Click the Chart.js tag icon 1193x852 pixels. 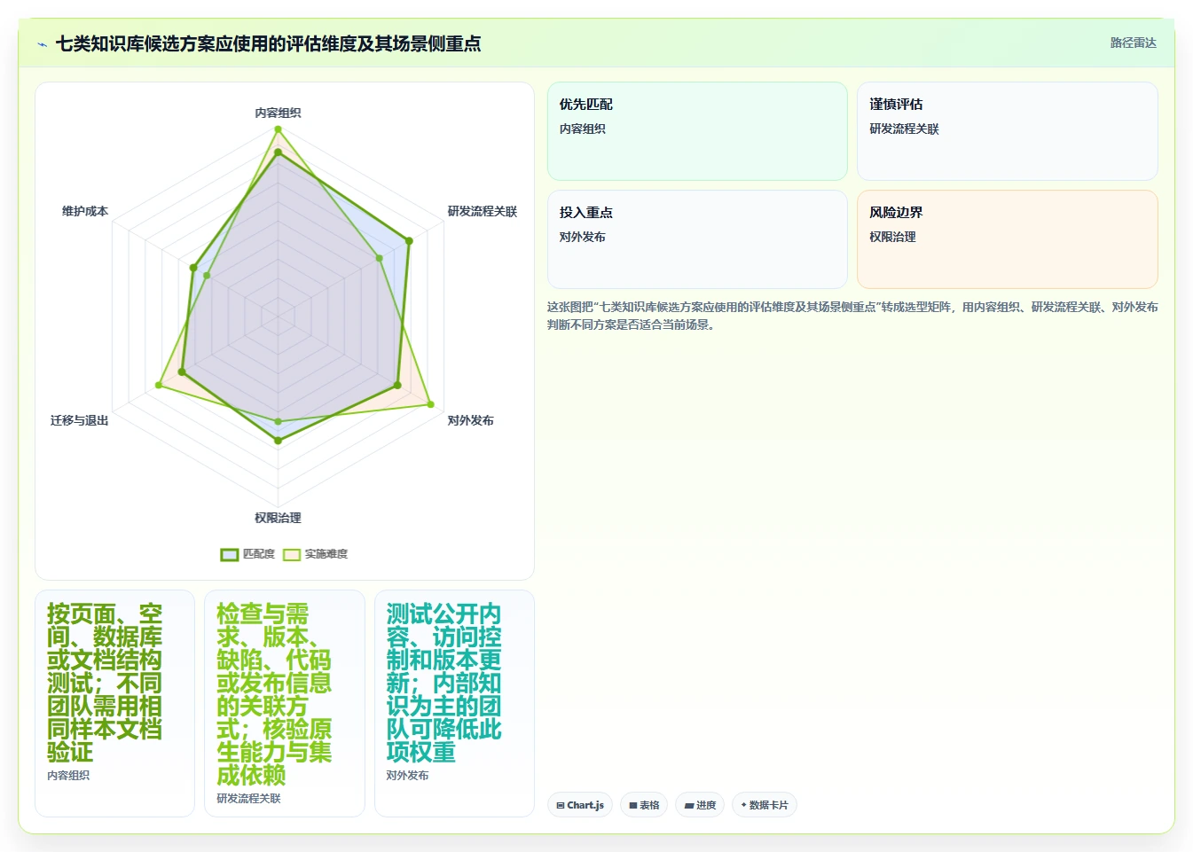pos(561,805)
